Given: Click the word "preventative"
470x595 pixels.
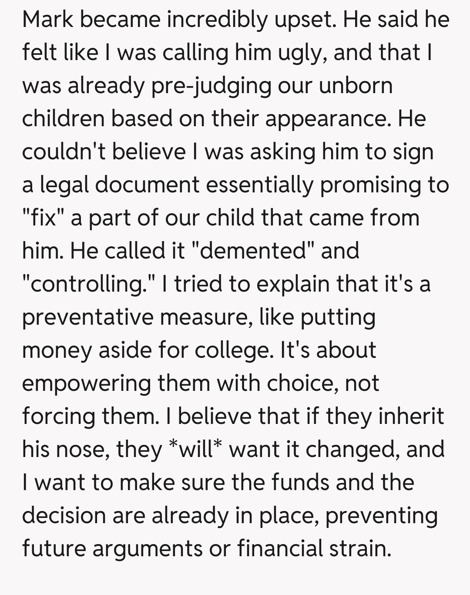Looking at the screenshot, I should click(87, 317).
